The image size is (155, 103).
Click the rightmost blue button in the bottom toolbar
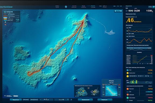[x=105, y=100]
